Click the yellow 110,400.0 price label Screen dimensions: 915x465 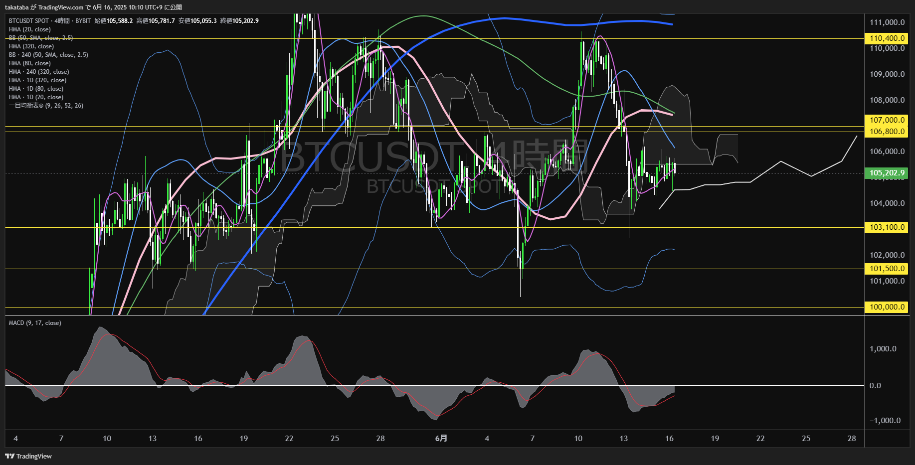[x=887, y=38]
